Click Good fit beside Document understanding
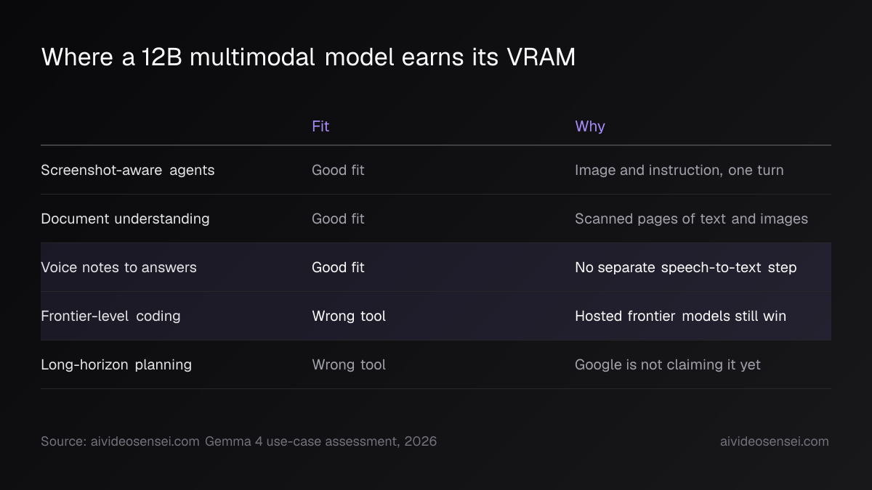872x490 pixels. [x=338, y=219]
